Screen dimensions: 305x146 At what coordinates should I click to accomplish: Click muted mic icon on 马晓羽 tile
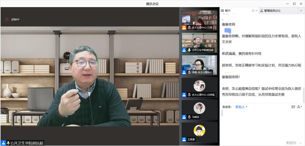[189, 117]
